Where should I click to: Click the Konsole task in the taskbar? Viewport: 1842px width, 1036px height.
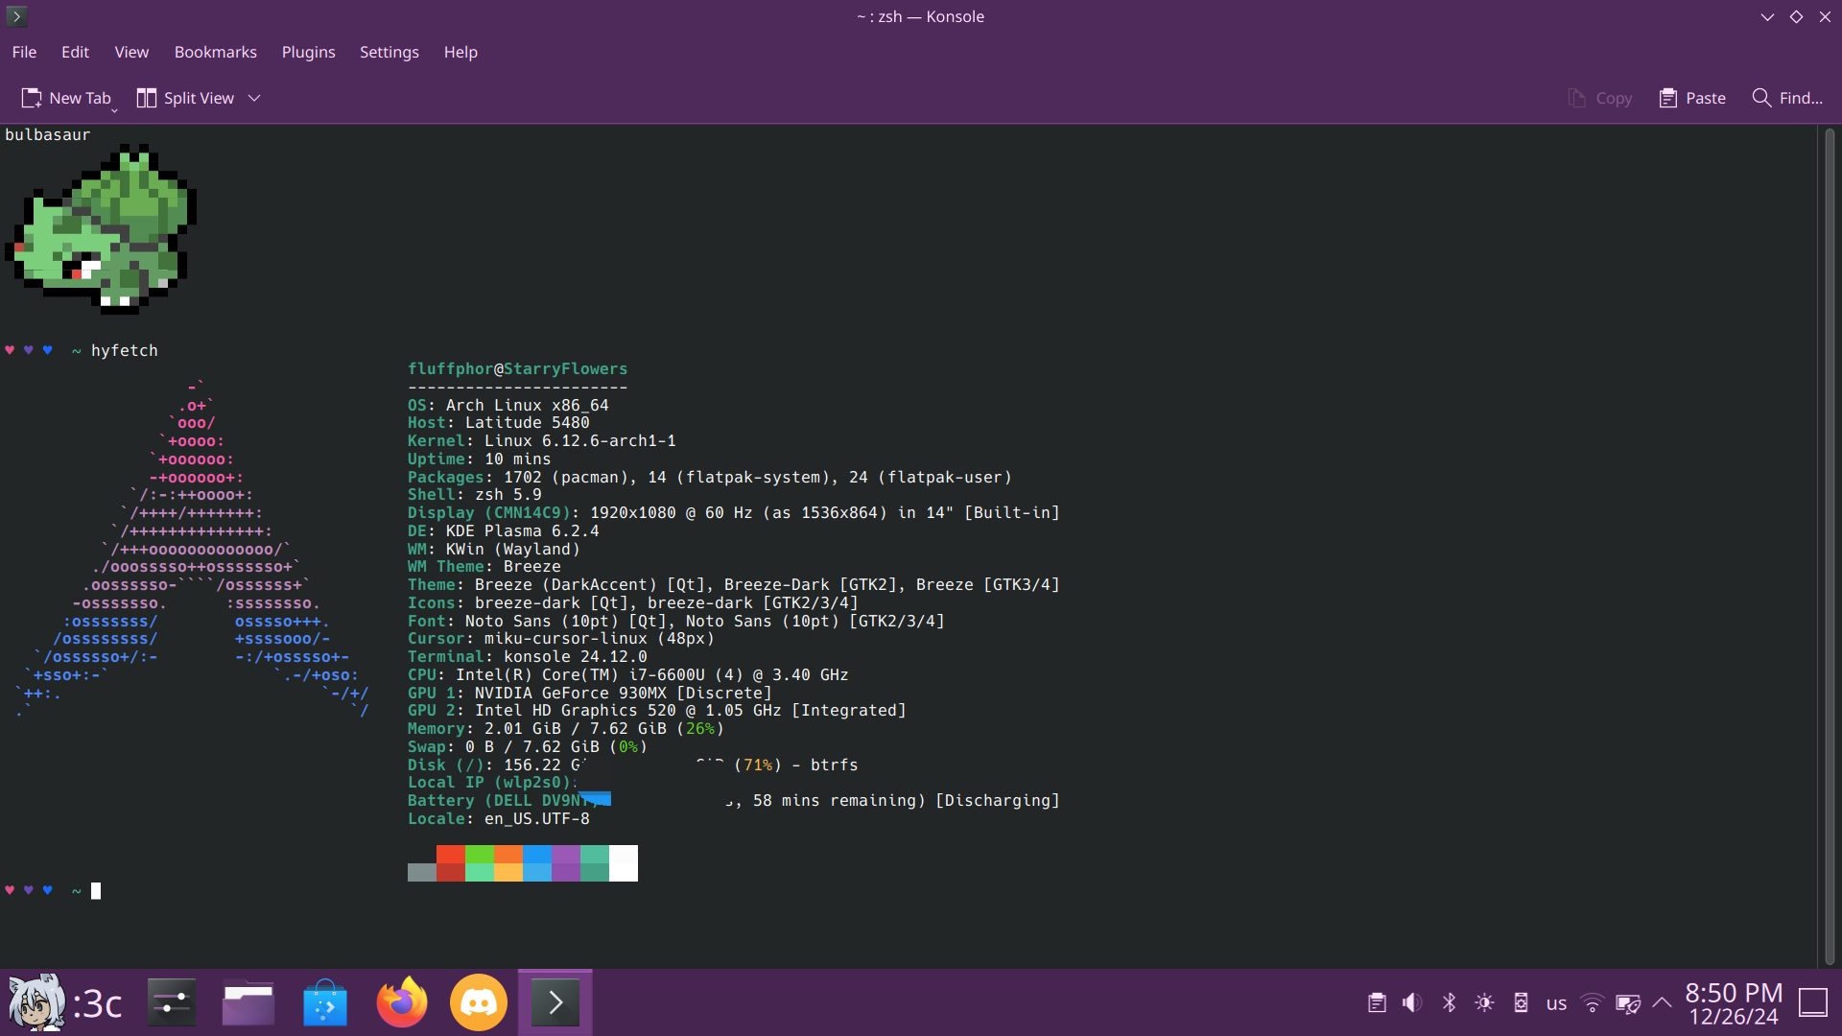555,1002
